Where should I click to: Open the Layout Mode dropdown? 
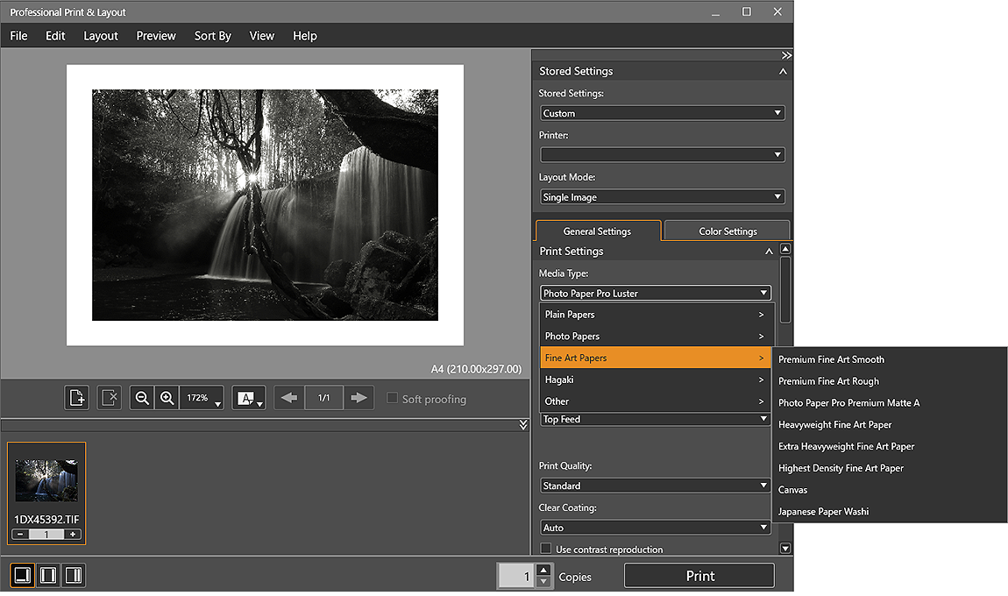click(662, 196)
